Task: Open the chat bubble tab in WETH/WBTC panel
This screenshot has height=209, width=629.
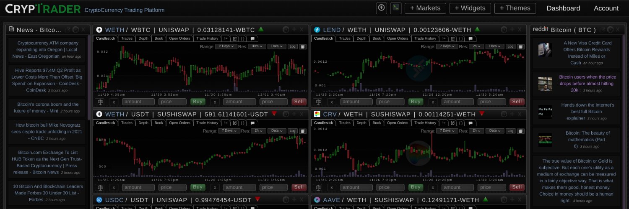Action: (252, 38)
